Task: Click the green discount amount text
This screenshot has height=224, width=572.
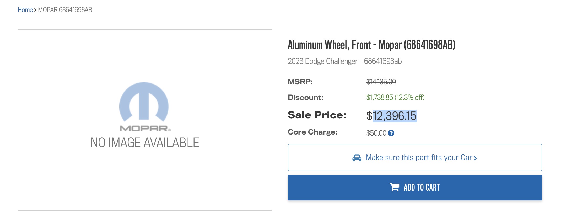Action: tap(395, 97)
